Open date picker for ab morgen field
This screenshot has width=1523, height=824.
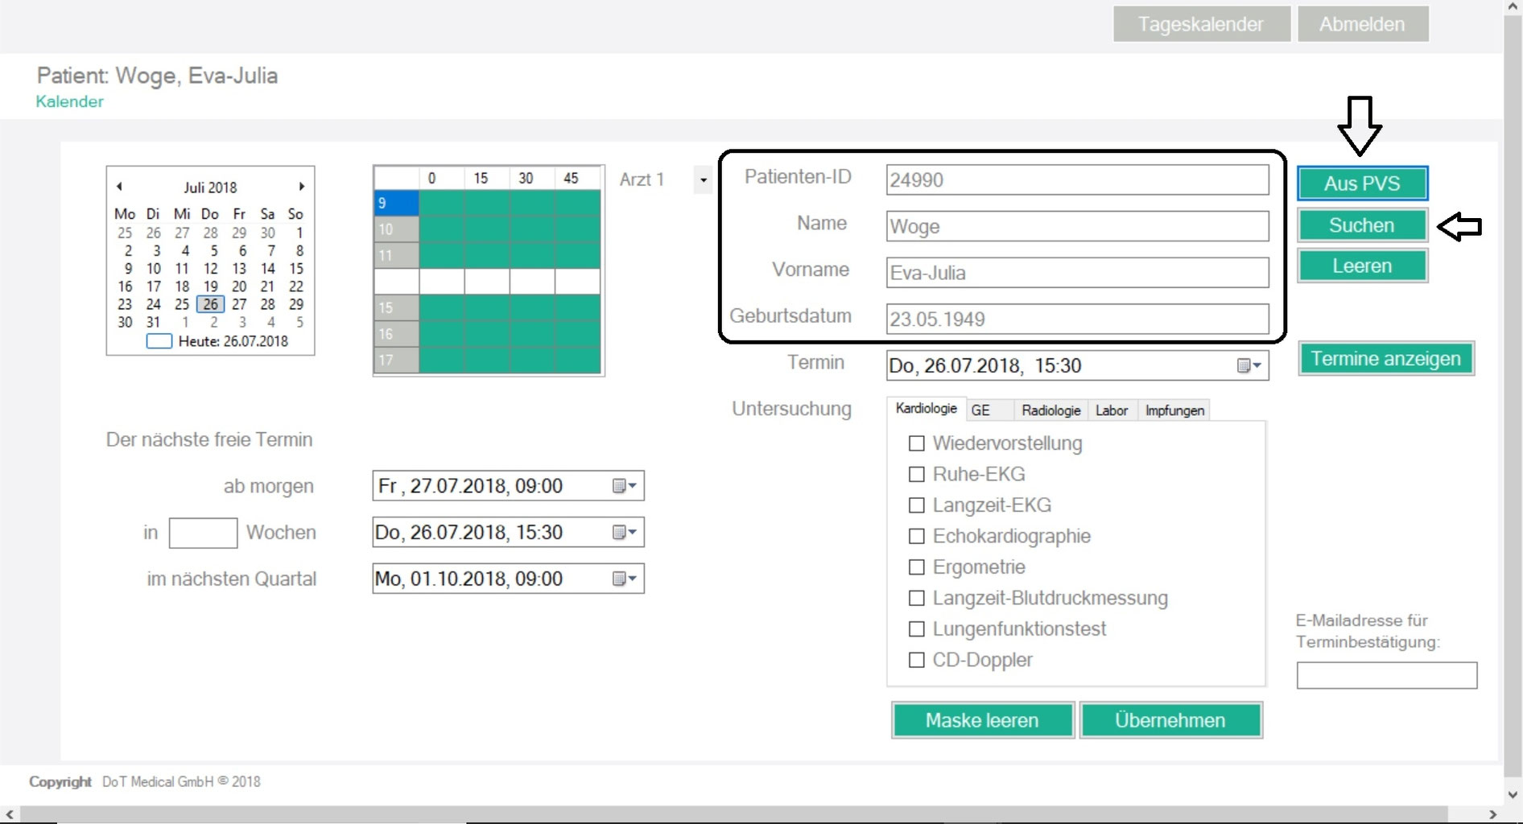click(625, 486)
